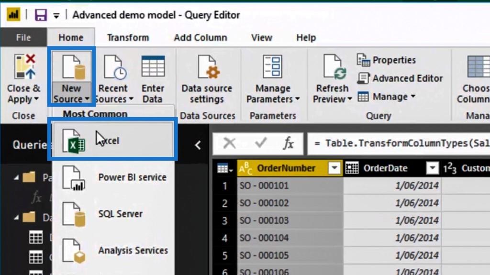Image resolution: width=490 pixels, height=275 pixels.
Task: Click the New Source icon
Action: point(74,66)
